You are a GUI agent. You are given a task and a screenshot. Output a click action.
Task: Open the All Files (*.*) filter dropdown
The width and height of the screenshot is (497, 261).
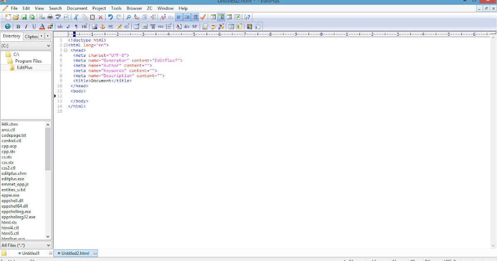[x=26, y=245]
